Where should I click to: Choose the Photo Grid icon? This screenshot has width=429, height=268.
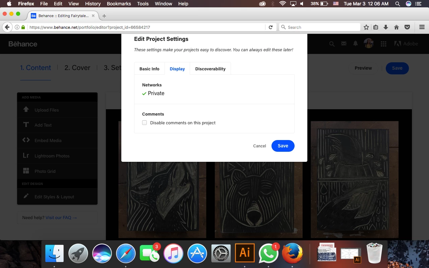pos(26,171)
